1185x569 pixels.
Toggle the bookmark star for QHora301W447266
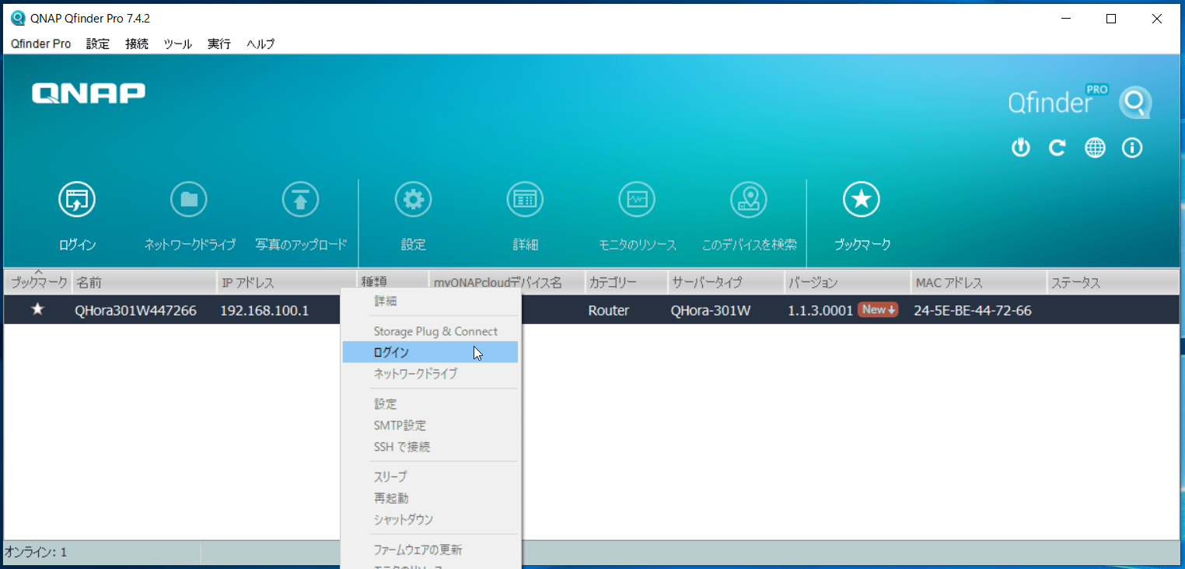pyautogui.click(x=37, y=310)
